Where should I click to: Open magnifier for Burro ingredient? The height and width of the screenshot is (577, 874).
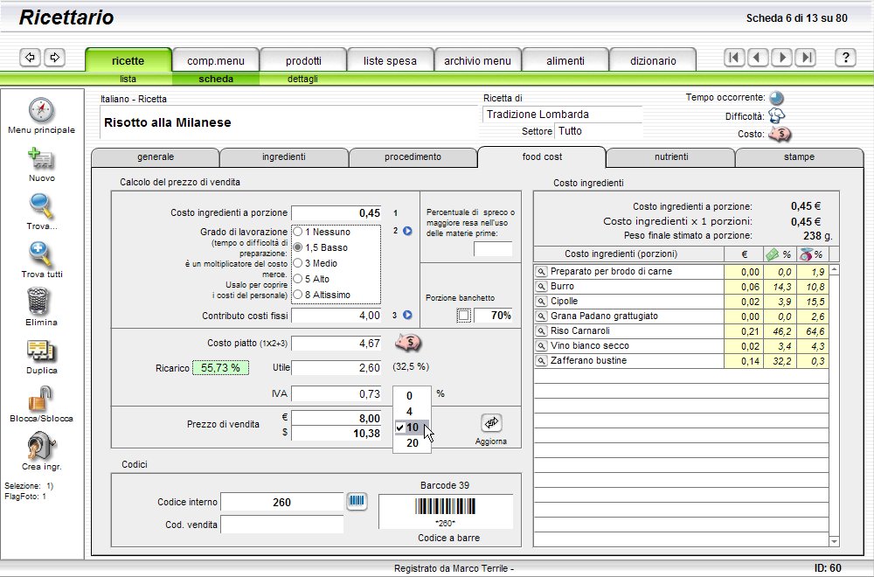coord(541,287)
